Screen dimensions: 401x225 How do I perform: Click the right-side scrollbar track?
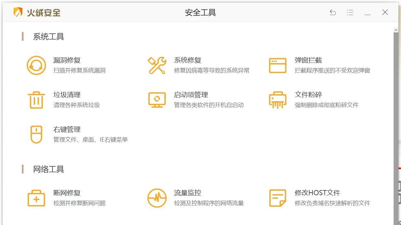[x=396, y=128]
